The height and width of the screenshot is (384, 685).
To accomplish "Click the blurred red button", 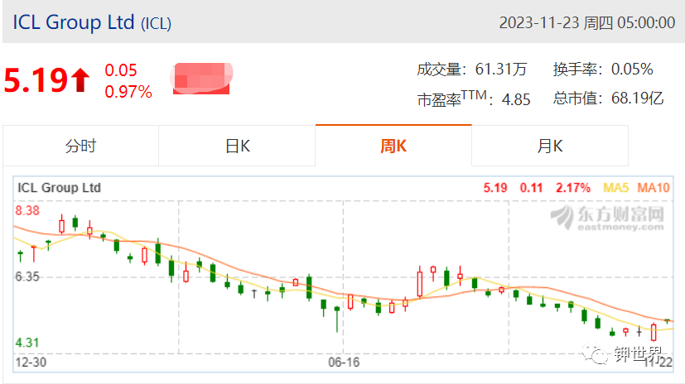I will [x=201, y=78].
